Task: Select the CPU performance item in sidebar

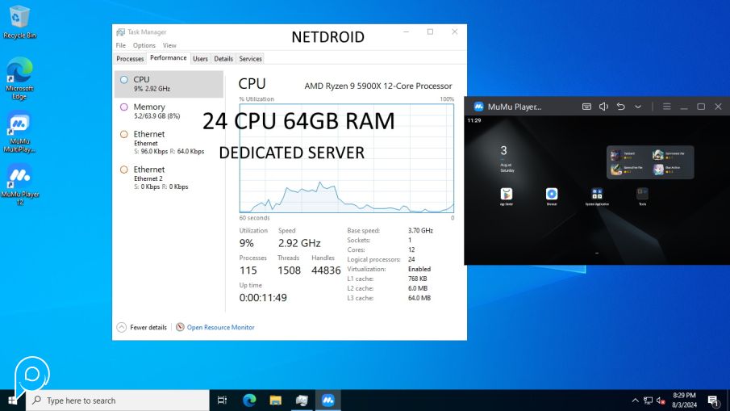Action: click(169, 84)
